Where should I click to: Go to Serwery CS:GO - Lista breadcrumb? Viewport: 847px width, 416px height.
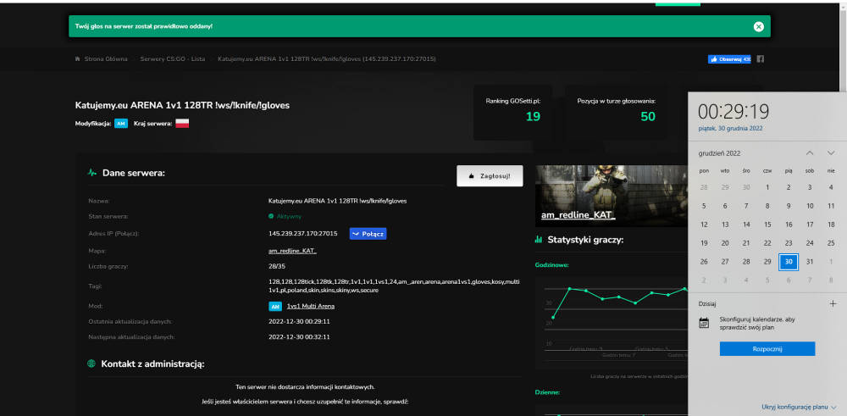pos(172,59)
